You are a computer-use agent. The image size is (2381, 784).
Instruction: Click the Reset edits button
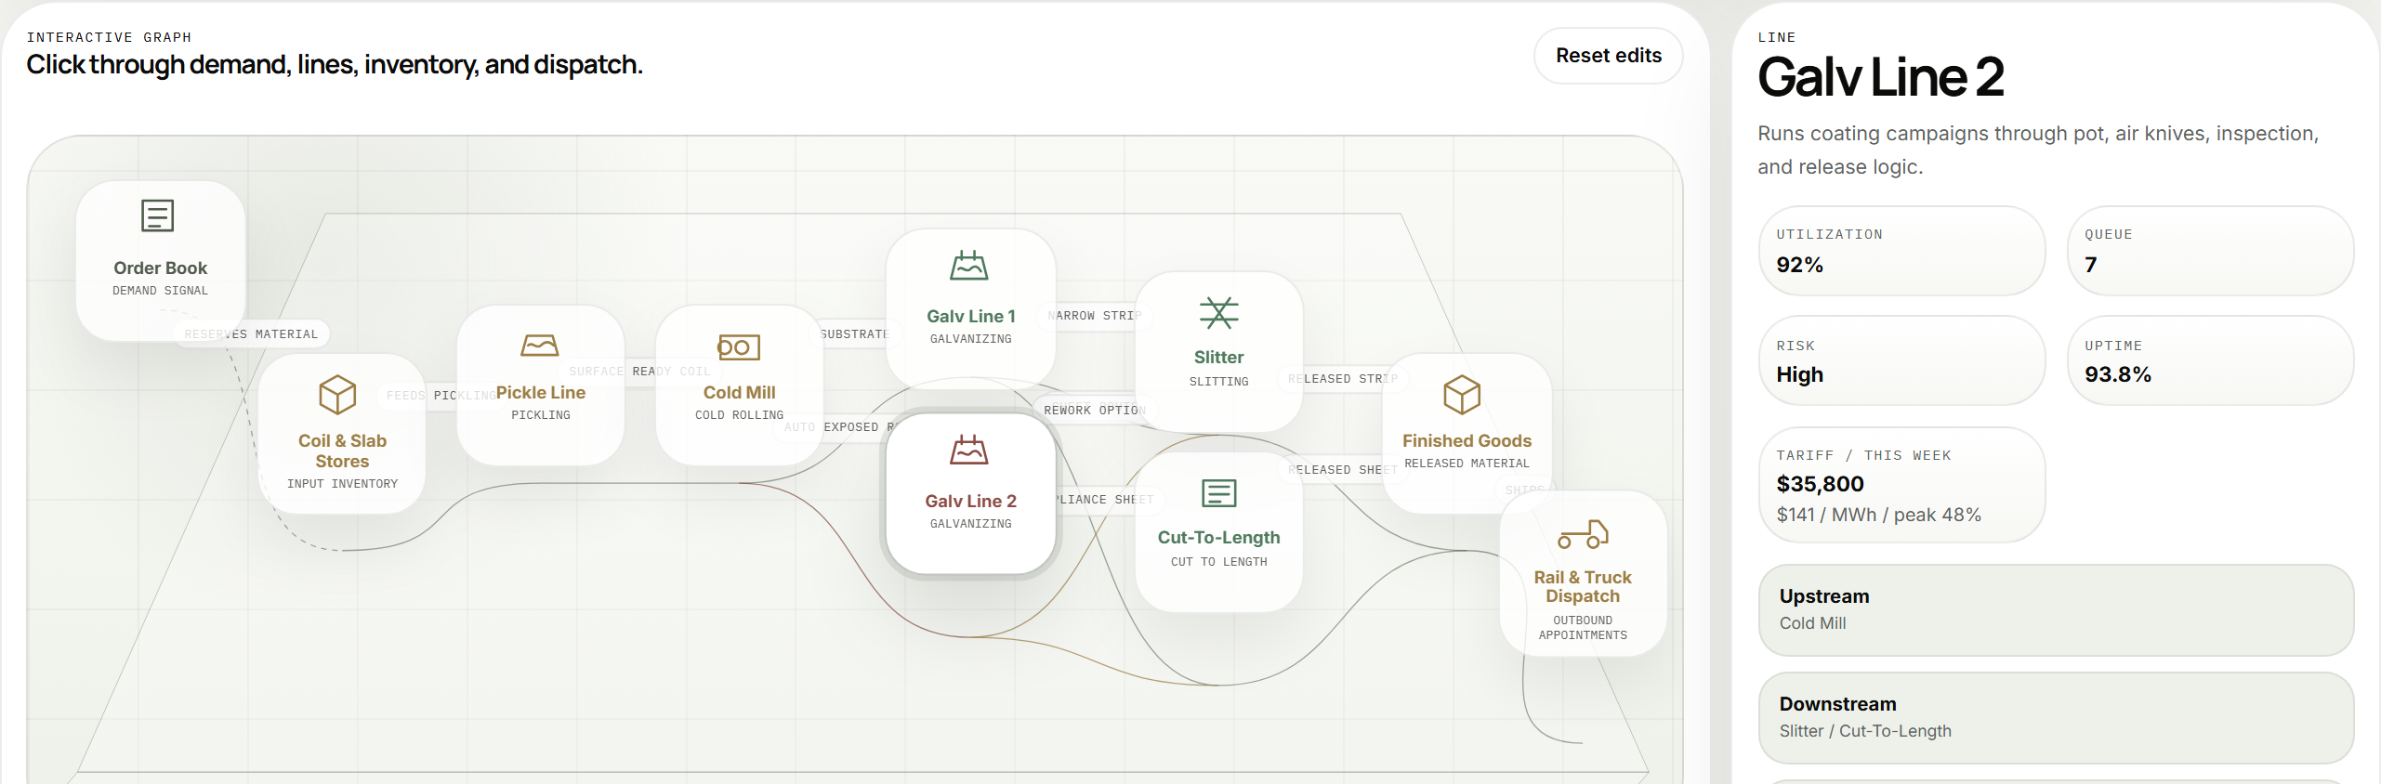coord(1608,56)
